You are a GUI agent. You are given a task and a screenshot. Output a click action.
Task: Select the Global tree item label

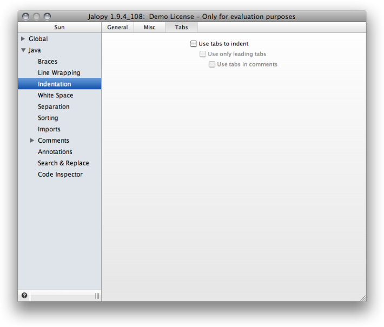[38, 39]
